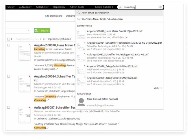Click the info icon next to AngebotS00084

pyautogui.click(x=37, y=80)
